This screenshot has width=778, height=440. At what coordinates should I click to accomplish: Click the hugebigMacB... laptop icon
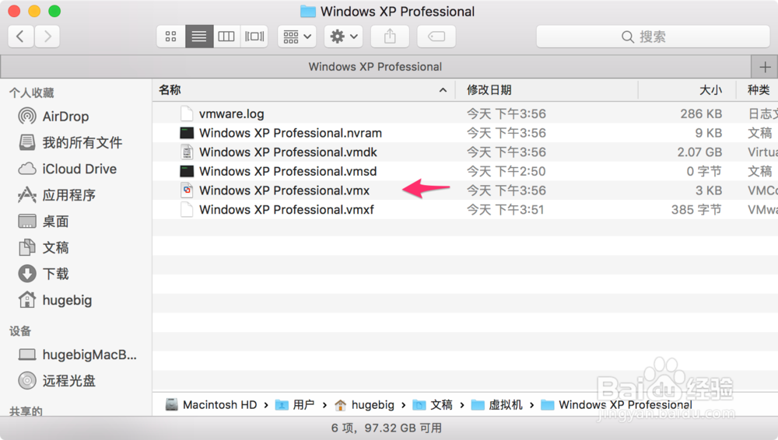(x=26, y=354)
